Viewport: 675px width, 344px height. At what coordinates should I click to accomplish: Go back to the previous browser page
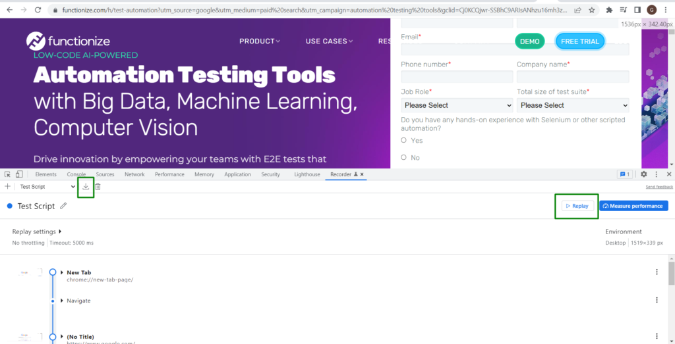(9, 9)
